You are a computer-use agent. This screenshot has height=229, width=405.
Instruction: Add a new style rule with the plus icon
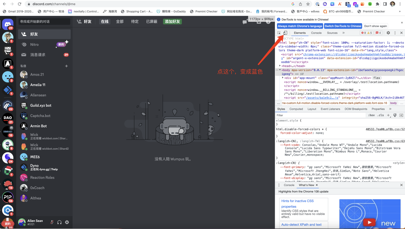(x=388, y=115)
